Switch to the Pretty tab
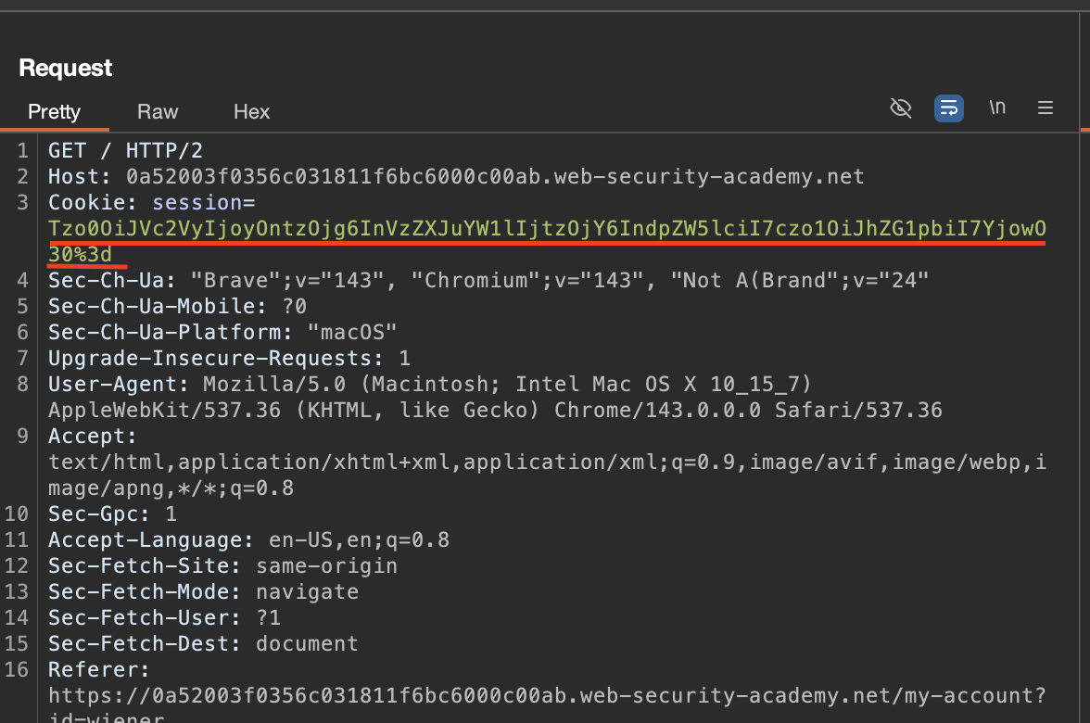The image size is (1090, 723). (x=55, y=112)
